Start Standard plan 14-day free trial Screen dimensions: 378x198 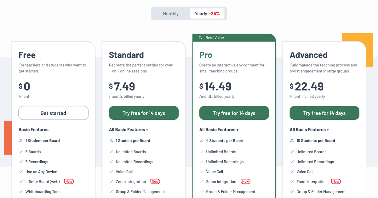144,113
